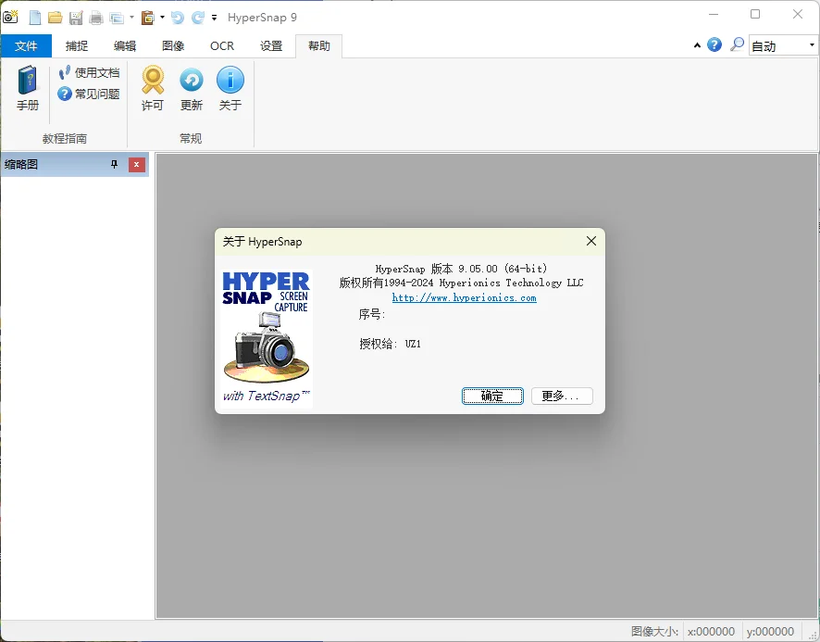The height and width of the screenshot is (642, 820).
Task: Switch to the OCR tab
Action: (221, 44)
